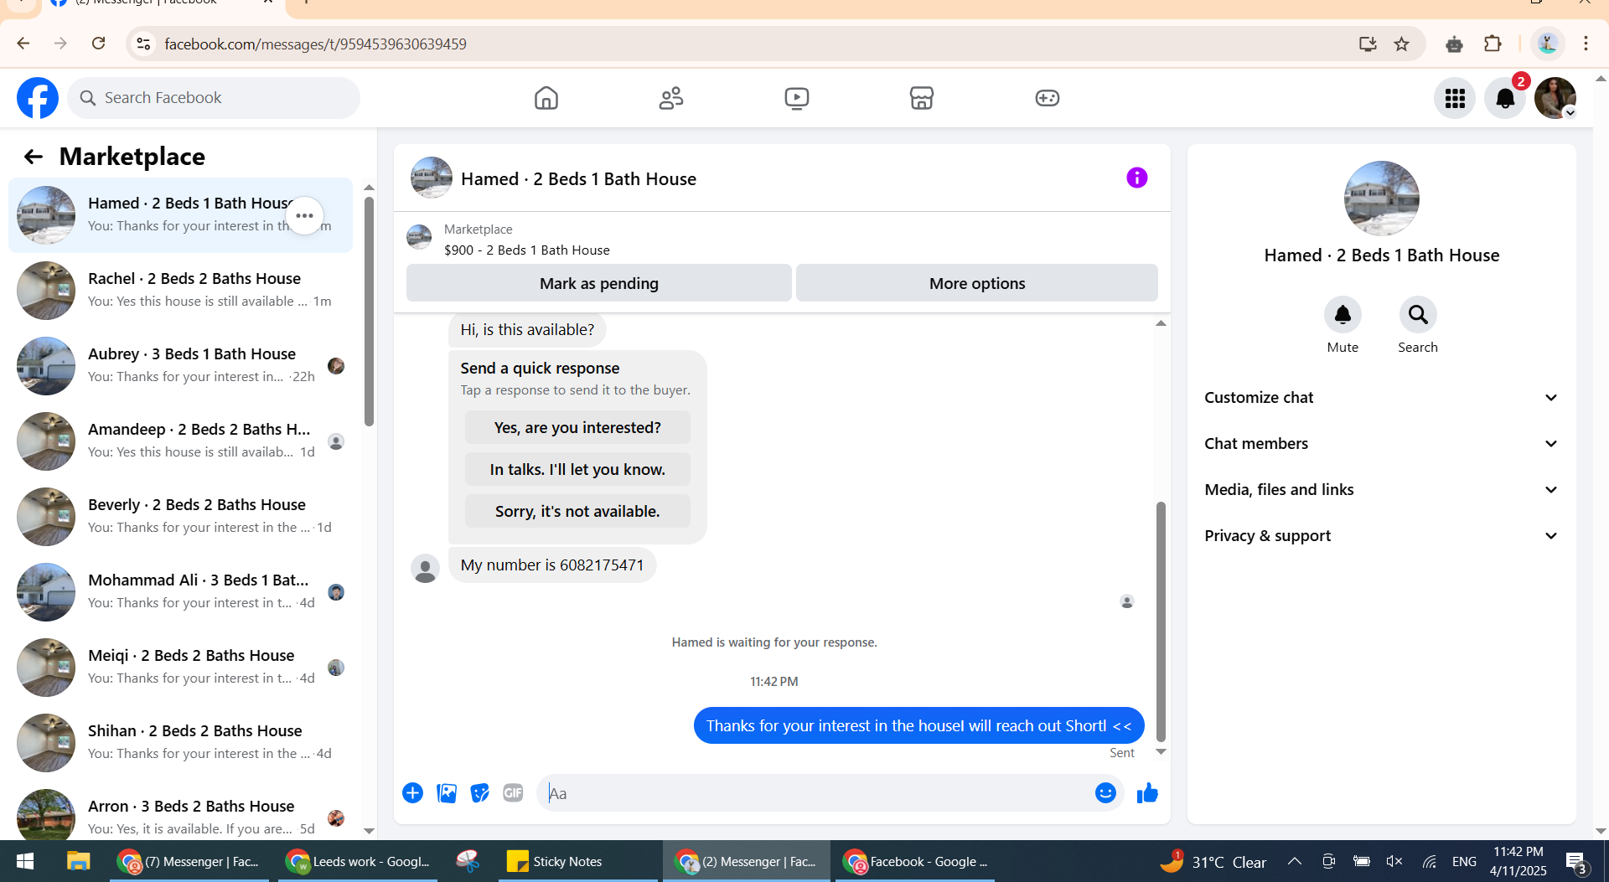View site information icon in address bar

click(143, 44)
